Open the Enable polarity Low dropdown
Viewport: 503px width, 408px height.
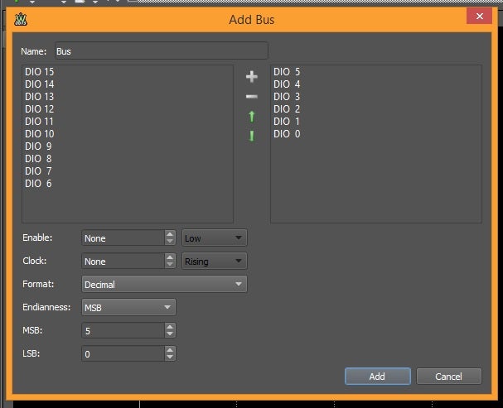tap(214, 238)
